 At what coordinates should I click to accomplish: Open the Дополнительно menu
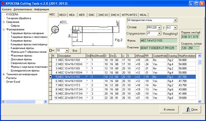(x=23, y=9)
